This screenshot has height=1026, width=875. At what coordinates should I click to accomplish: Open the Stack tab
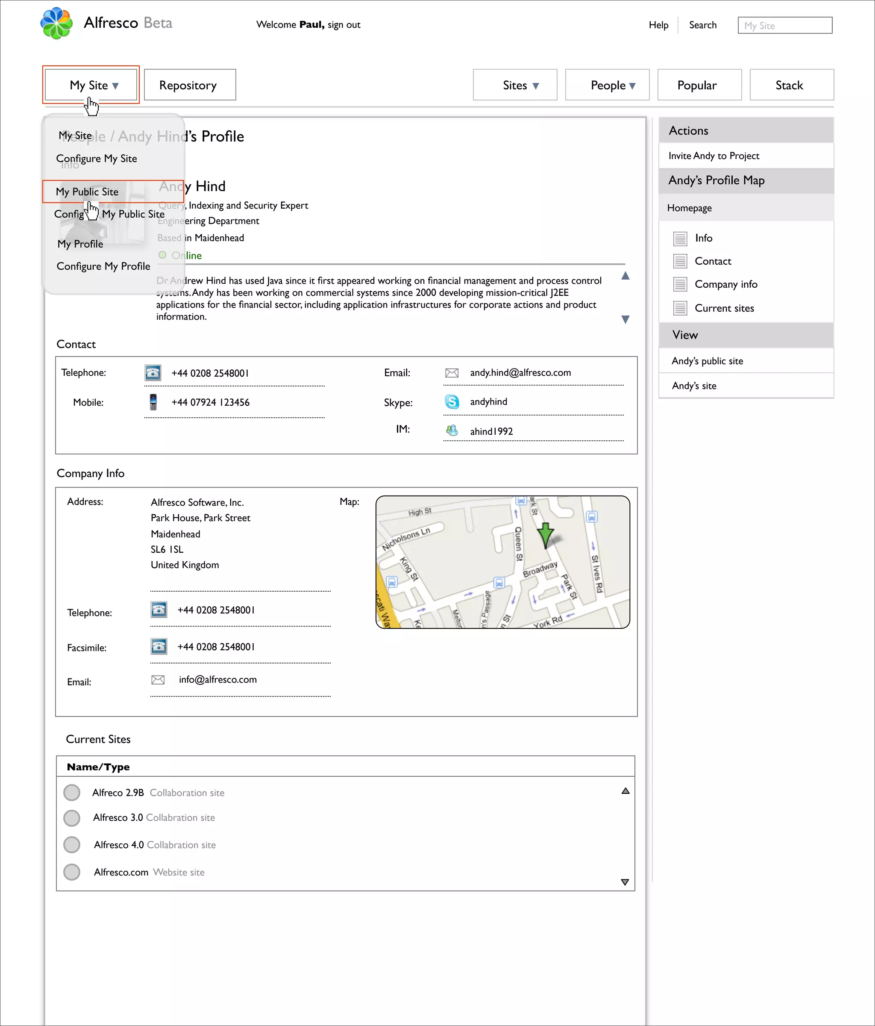tap(792, 85)
